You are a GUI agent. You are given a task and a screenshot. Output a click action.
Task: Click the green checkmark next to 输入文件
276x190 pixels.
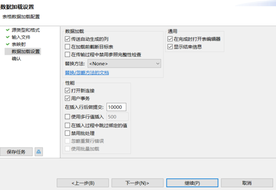[x=7, y=37]
